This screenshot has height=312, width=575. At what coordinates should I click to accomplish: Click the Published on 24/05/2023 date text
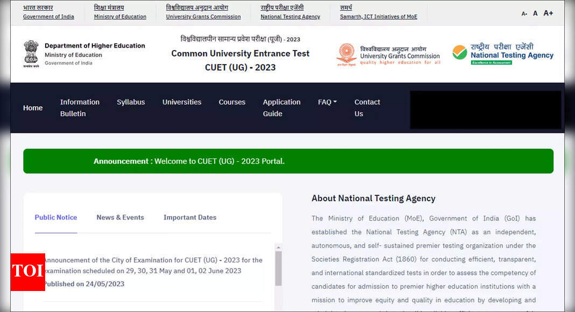pos(84,284)
